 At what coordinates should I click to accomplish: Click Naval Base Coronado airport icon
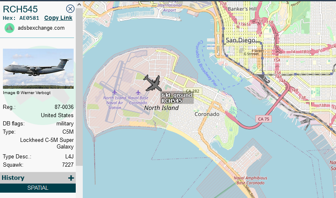click(138, 92)
